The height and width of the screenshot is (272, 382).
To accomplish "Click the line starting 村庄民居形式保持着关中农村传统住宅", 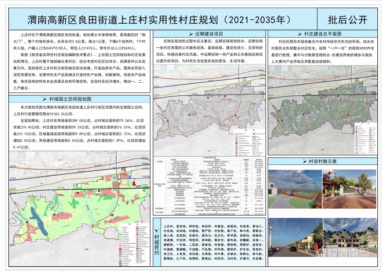I will pos(326,42).
